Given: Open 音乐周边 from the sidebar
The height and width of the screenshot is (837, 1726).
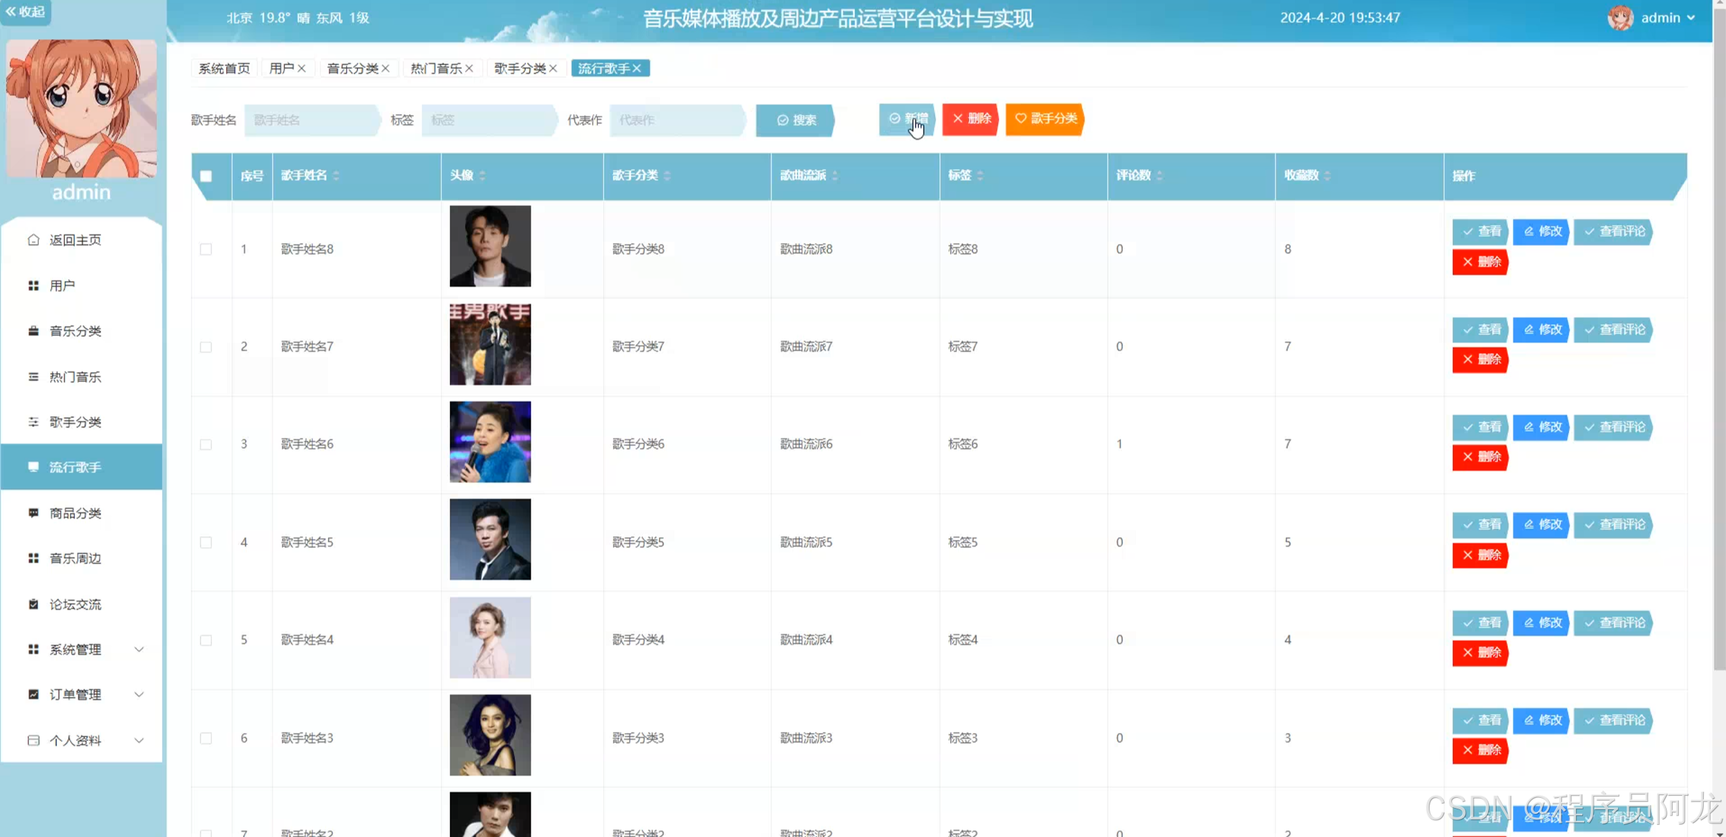Looking at the screenshot, I should click(x=75, y=558).
